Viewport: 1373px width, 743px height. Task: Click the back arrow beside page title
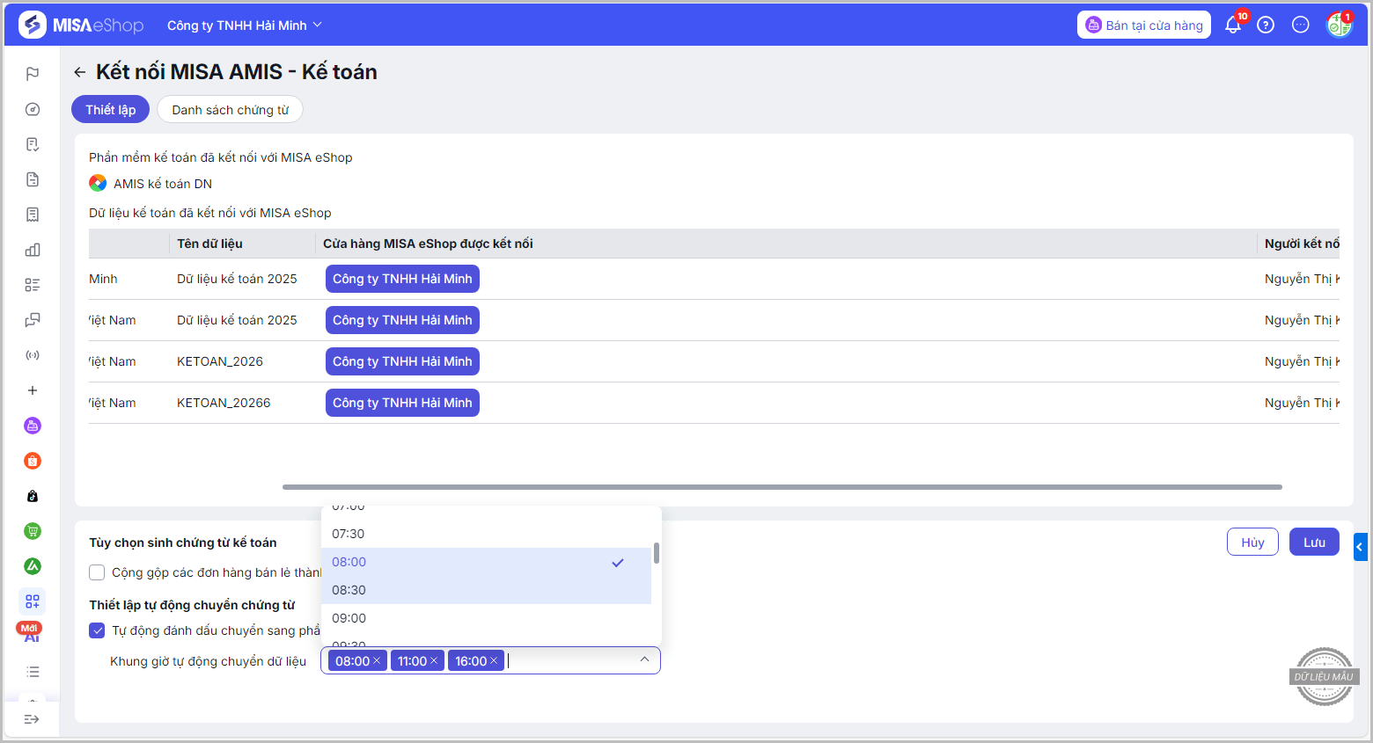[x=80, y=72]
